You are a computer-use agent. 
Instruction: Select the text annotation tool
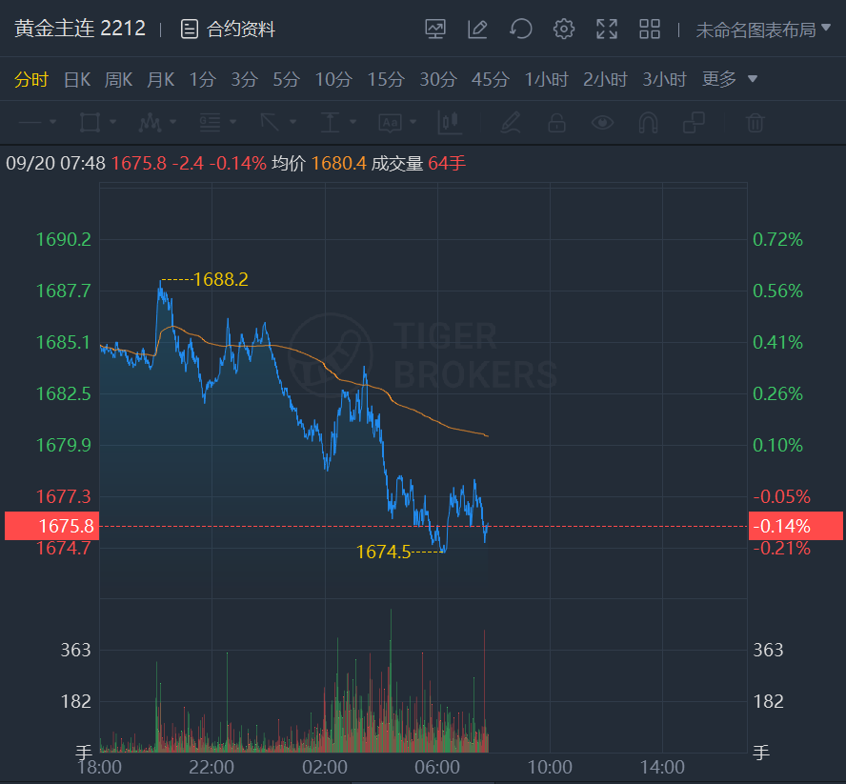(391, 123)
